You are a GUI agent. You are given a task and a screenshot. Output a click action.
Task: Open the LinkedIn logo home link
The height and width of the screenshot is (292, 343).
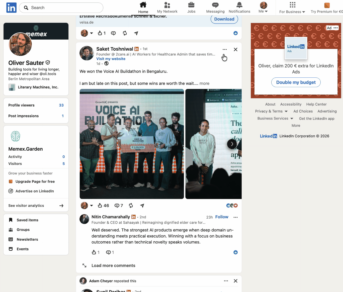(x=11, y=8)
